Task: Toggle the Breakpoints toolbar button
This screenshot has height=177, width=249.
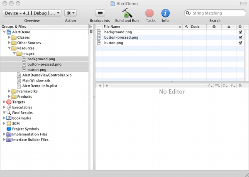Action: 100,13
